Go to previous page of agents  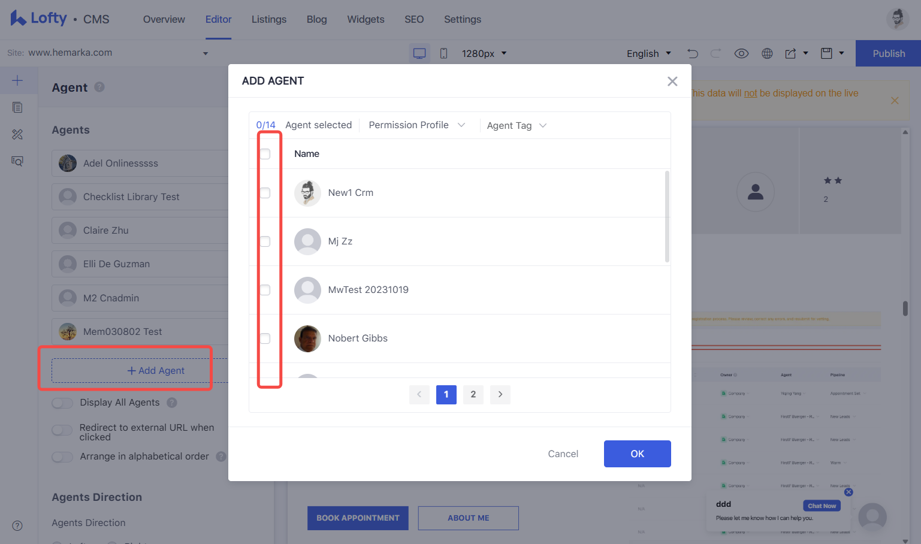point(419,394)
